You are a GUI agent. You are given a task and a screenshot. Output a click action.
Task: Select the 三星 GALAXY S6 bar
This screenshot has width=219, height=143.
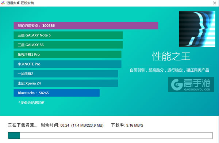point(68,45)
